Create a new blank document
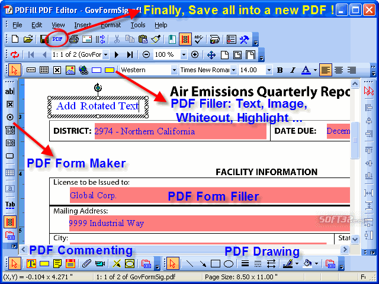Viewport: 379px width, 284px height. (15, 39)
